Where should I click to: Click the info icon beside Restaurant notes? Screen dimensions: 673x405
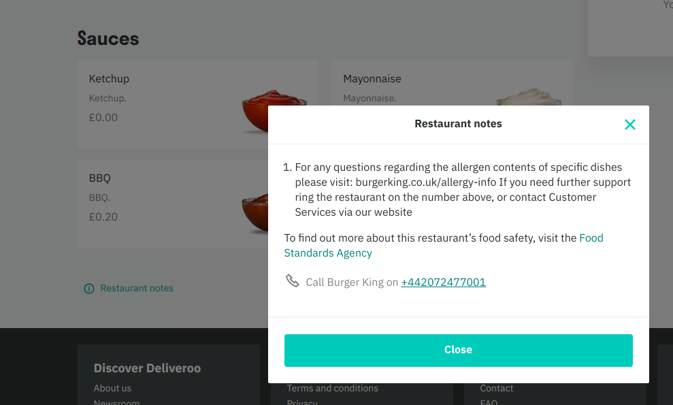(x=88, y=289)
